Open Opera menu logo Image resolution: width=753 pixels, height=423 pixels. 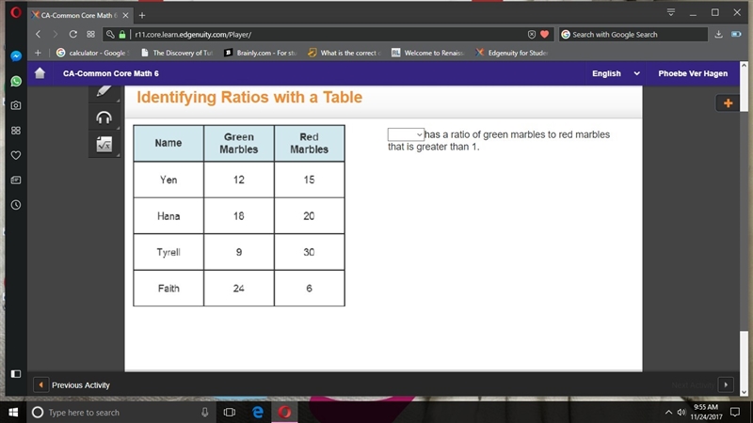(15, 12)
